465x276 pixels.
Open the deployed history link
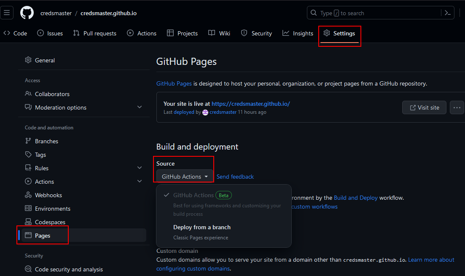184,112
